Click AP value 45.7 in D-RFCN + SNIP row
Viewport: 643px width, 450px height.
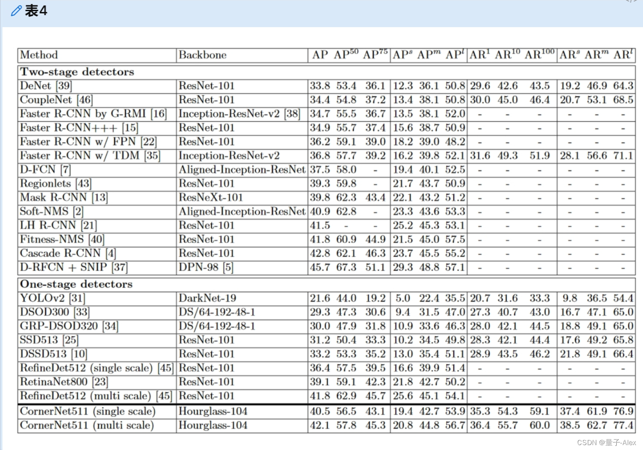320,268
